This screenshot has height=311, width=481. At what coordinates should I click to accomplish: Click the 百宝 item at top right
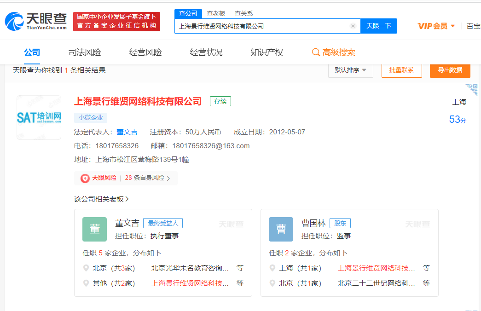(473, 26)
